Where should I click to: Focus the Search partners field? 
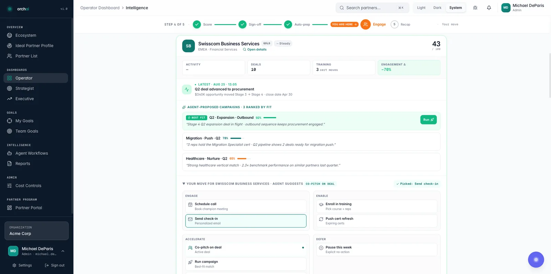pos(372,8)
